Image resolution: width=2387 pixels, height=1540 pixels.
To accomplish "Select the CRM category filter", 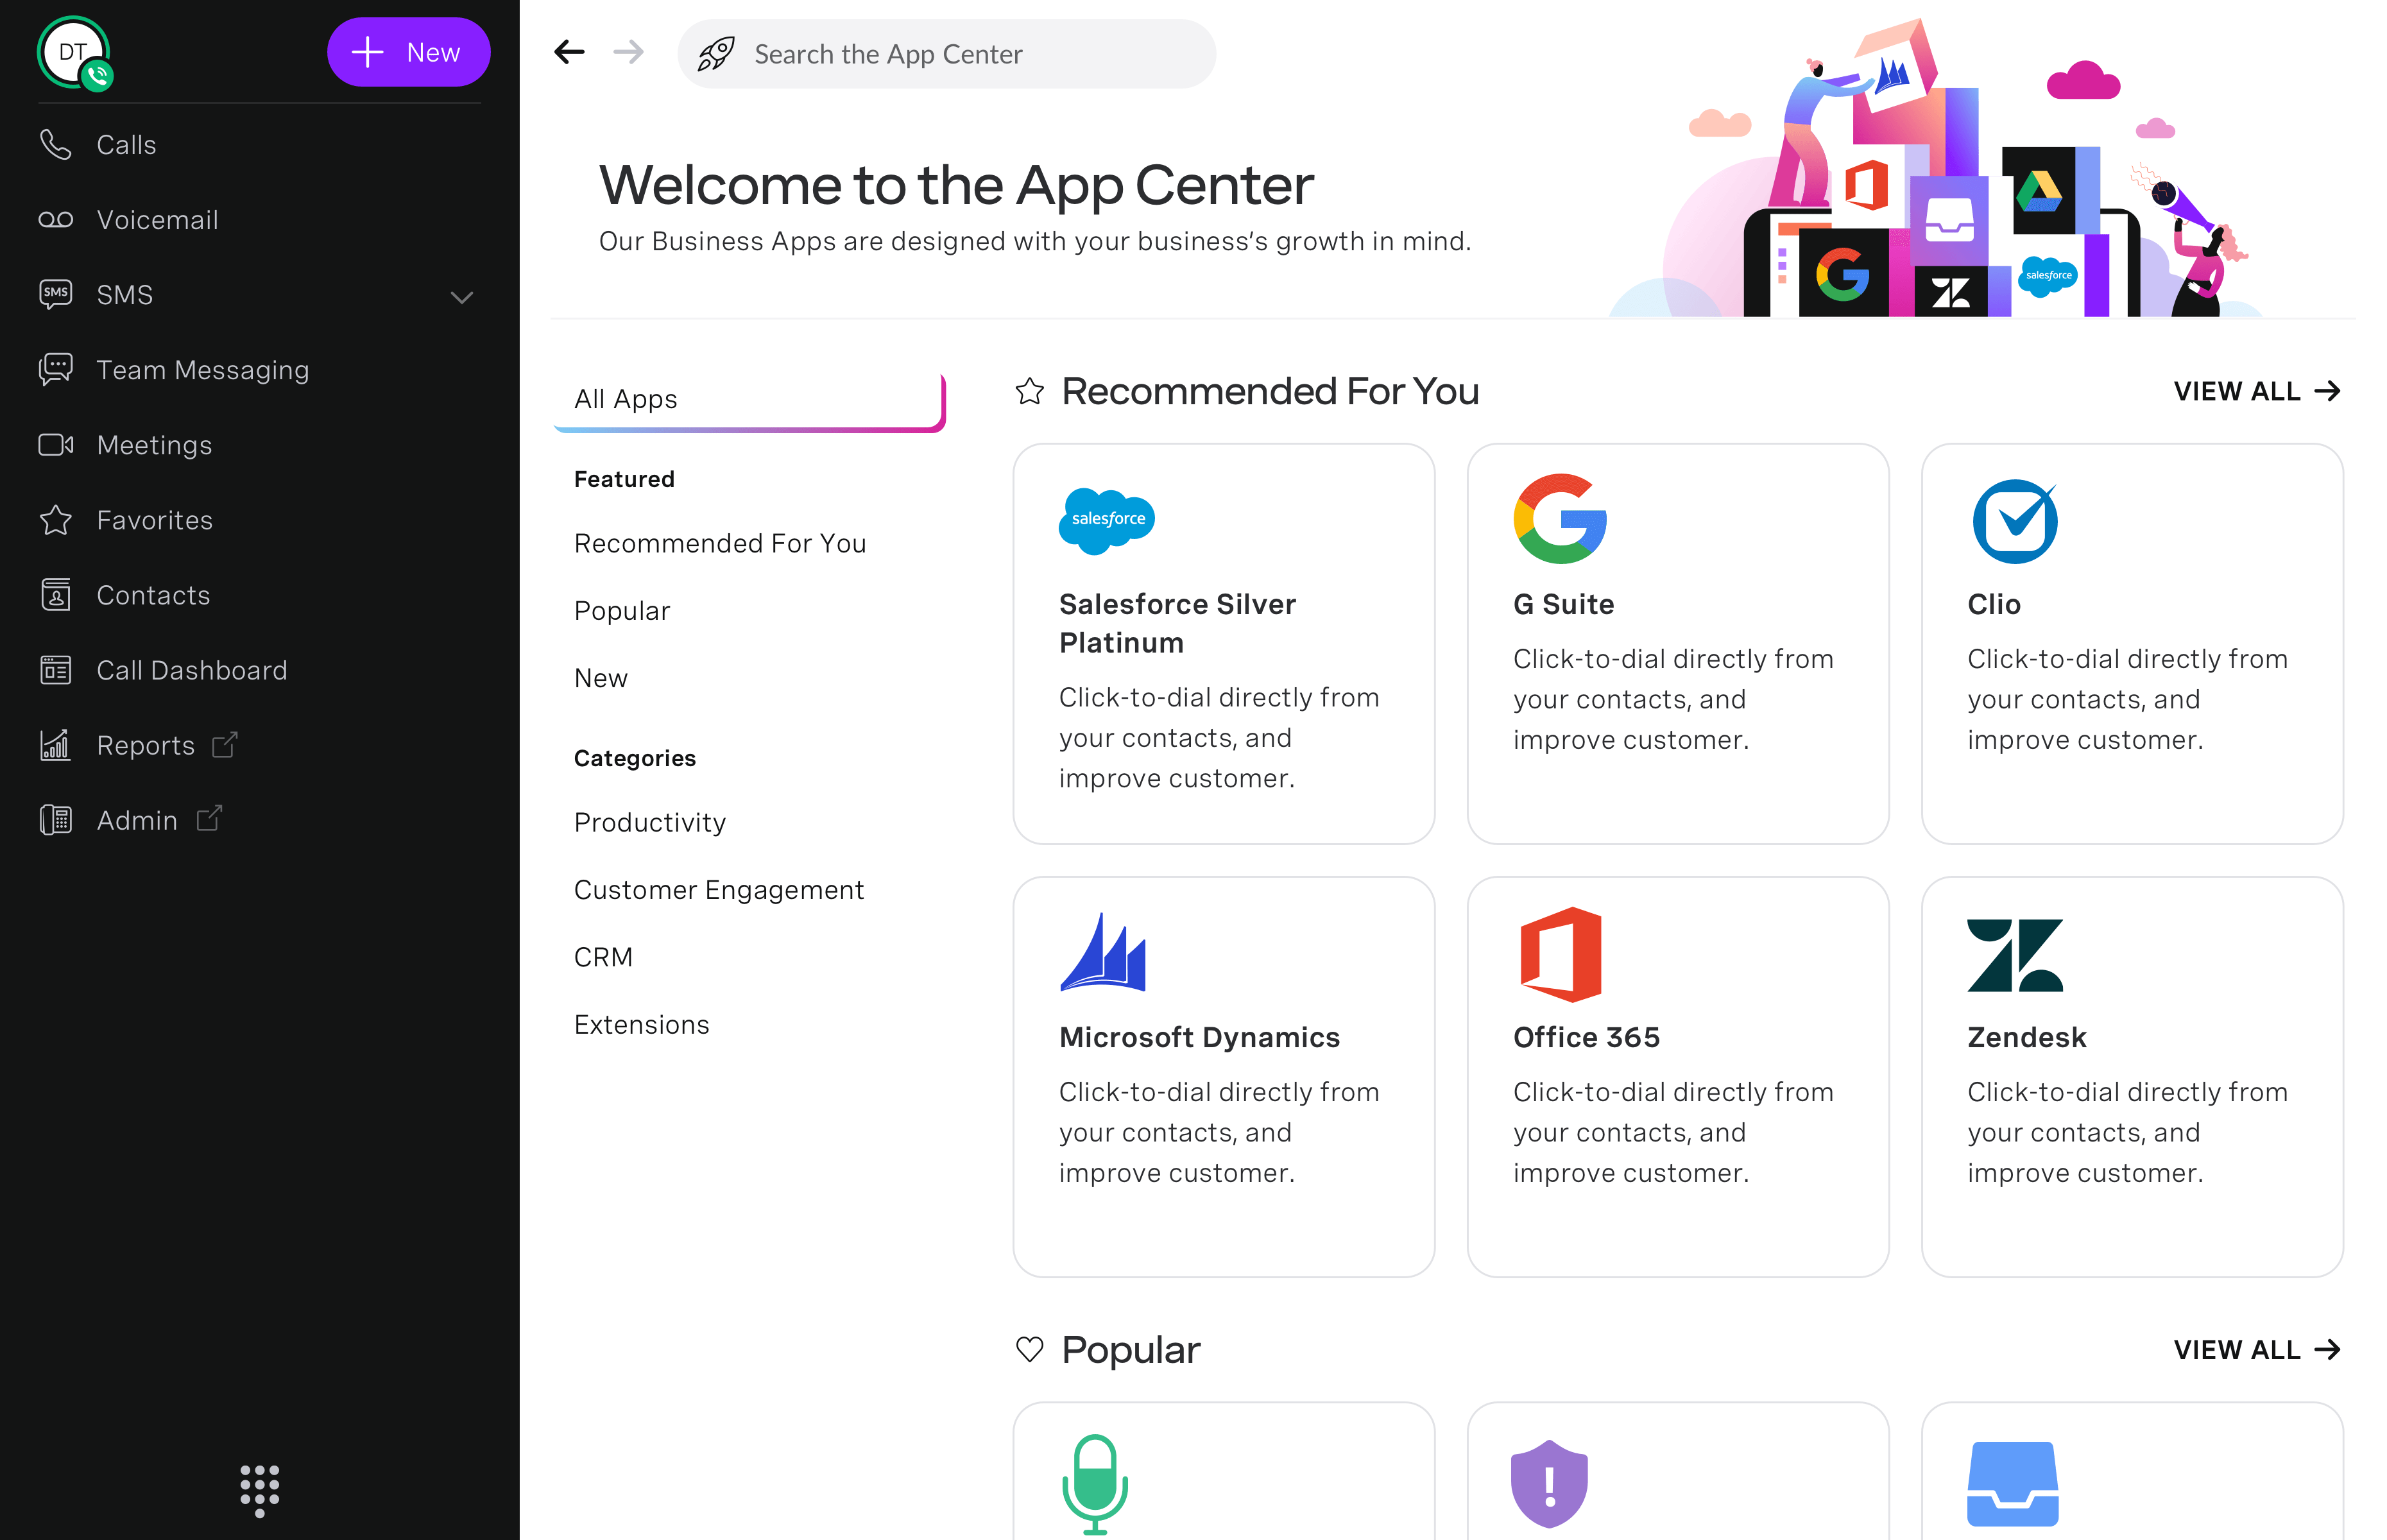I will coord(604,955).
